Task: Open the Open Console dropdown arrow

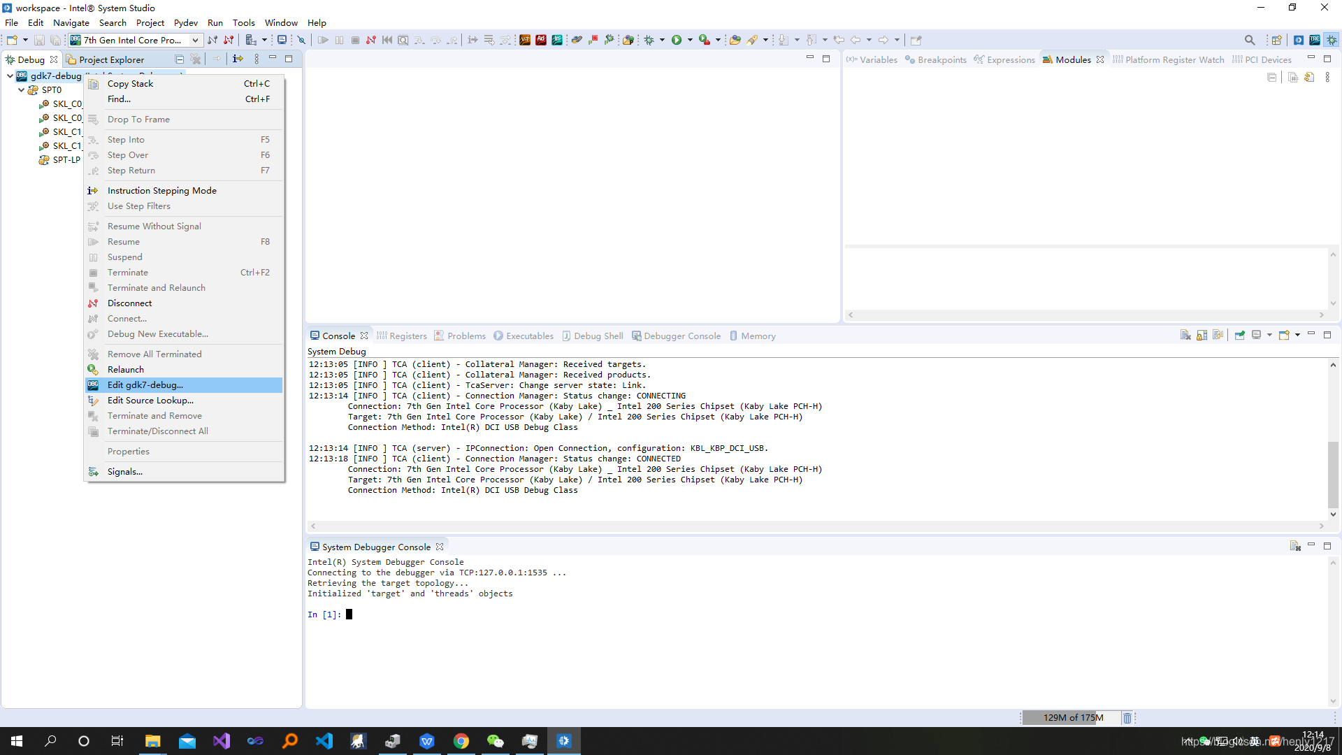Action: (x=1297, y=336)
